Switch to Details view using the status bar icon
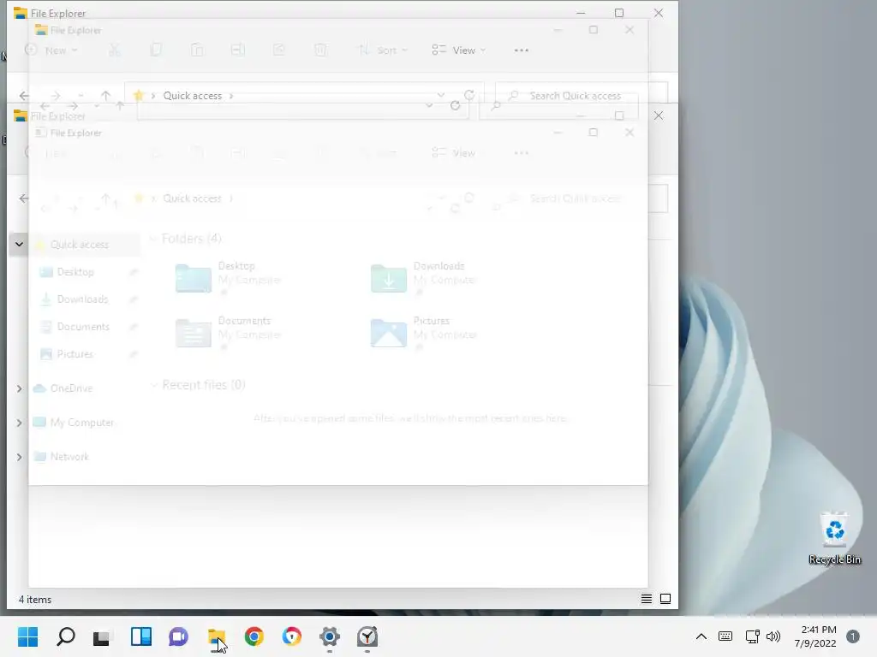The width and height of the screenshot is (877, 657). (647, 599)
